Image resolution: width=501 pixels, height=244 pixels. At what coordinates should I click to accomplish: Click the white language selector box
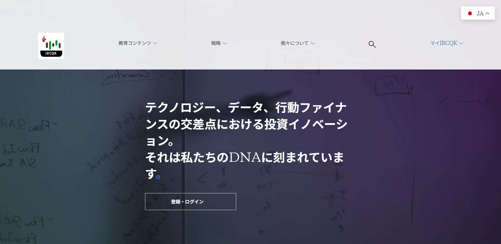click(478, 13)
